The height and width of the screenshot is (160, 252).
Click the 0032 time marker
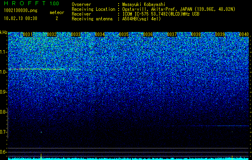52,34
